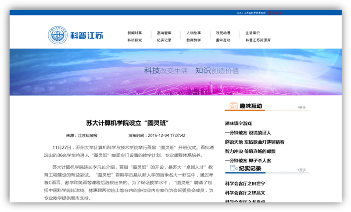Image resolution: width=351 pixels, height=212 pixels.
Task: Select 视觉动漫 from the navigation bar
Action: pyautogui.click(x=223, y=33)
